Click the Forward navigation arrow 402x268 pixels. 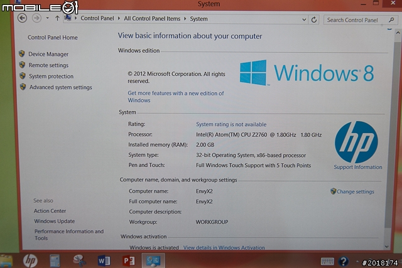(x=36, y=18)
